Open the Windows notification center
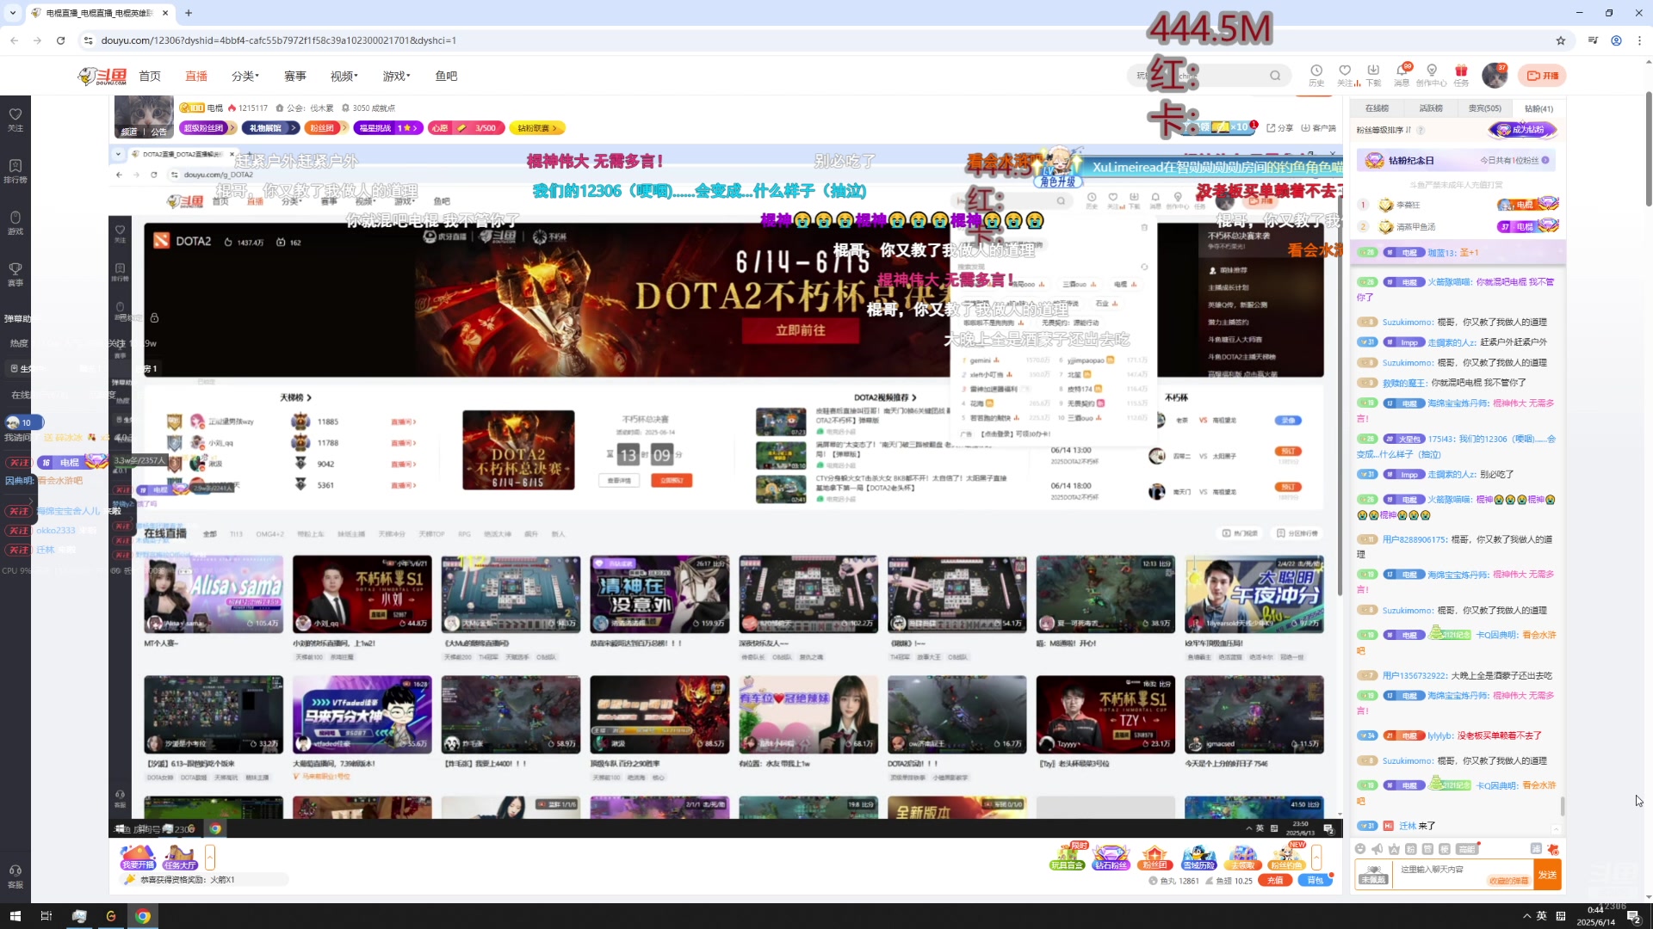Screen dimensions: 1653x929 [1633, 916]
